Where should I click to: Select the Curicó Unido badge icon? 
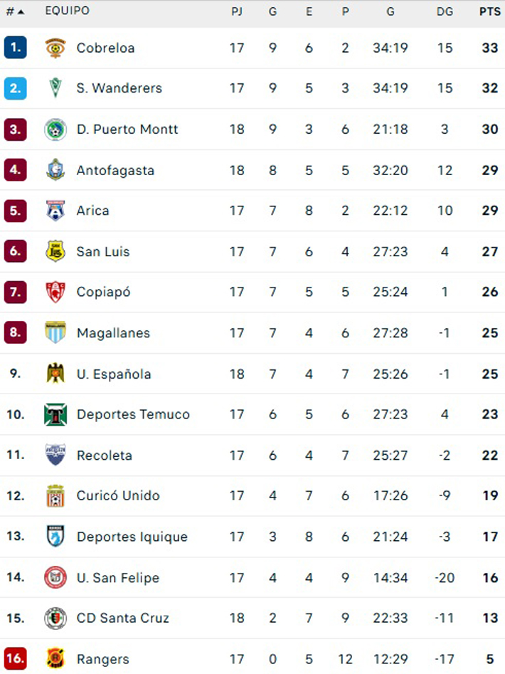coord(55,495)
